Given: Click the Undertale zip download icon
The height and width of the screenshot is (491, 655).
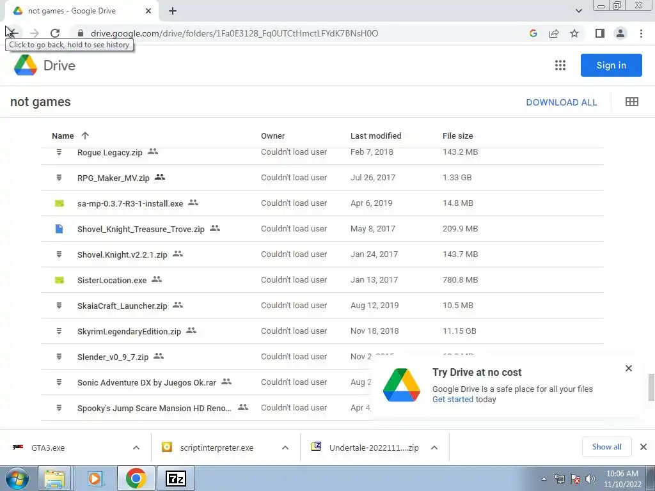Looking at the screenshot, I should tap(316, 447).
